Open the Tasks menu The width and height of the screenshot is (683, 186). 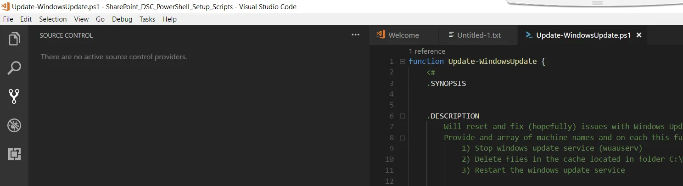pyautogui.click(x=147, y=19)
